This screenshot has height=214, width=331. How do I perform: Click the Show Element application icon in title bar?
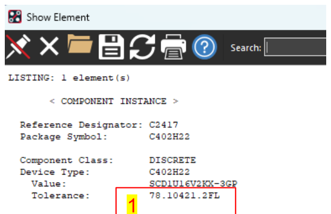click(15, 17)
